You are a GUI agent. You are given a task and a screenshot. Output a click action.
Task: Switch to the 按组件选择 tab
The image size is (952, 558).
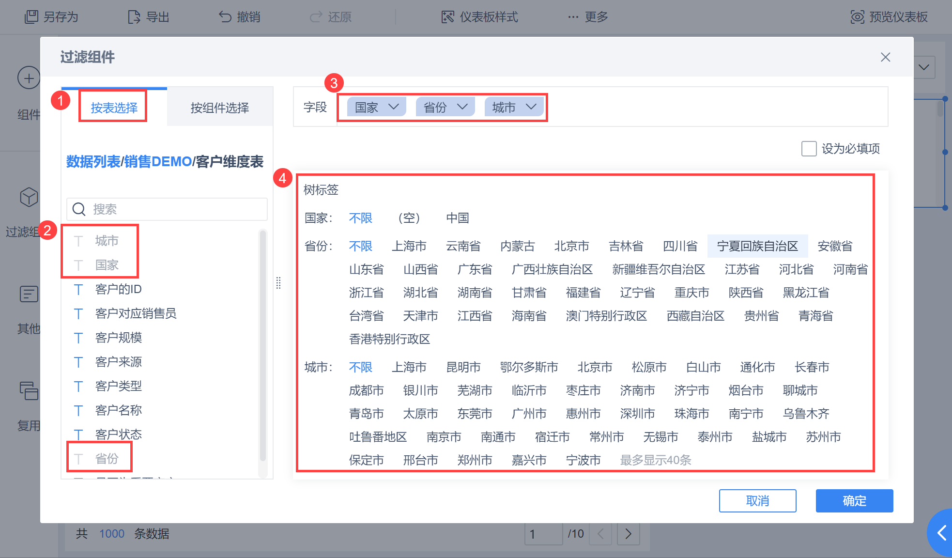(219, 108)
